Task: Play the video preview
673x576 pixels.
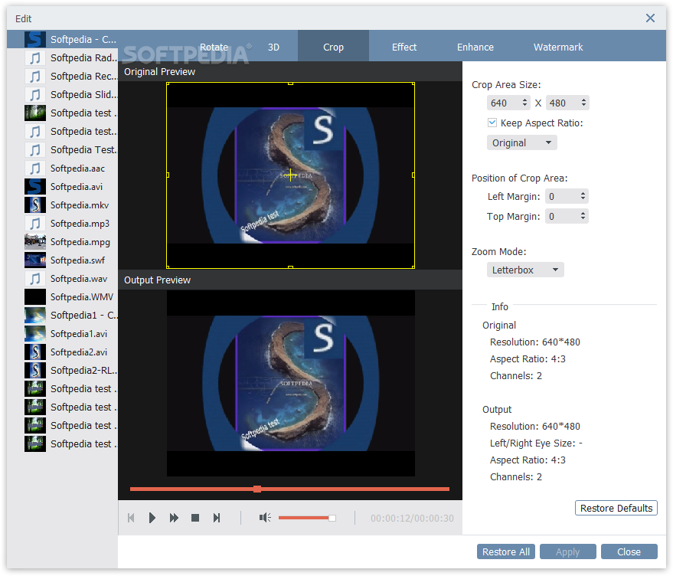Action: [x=152, y=518]
